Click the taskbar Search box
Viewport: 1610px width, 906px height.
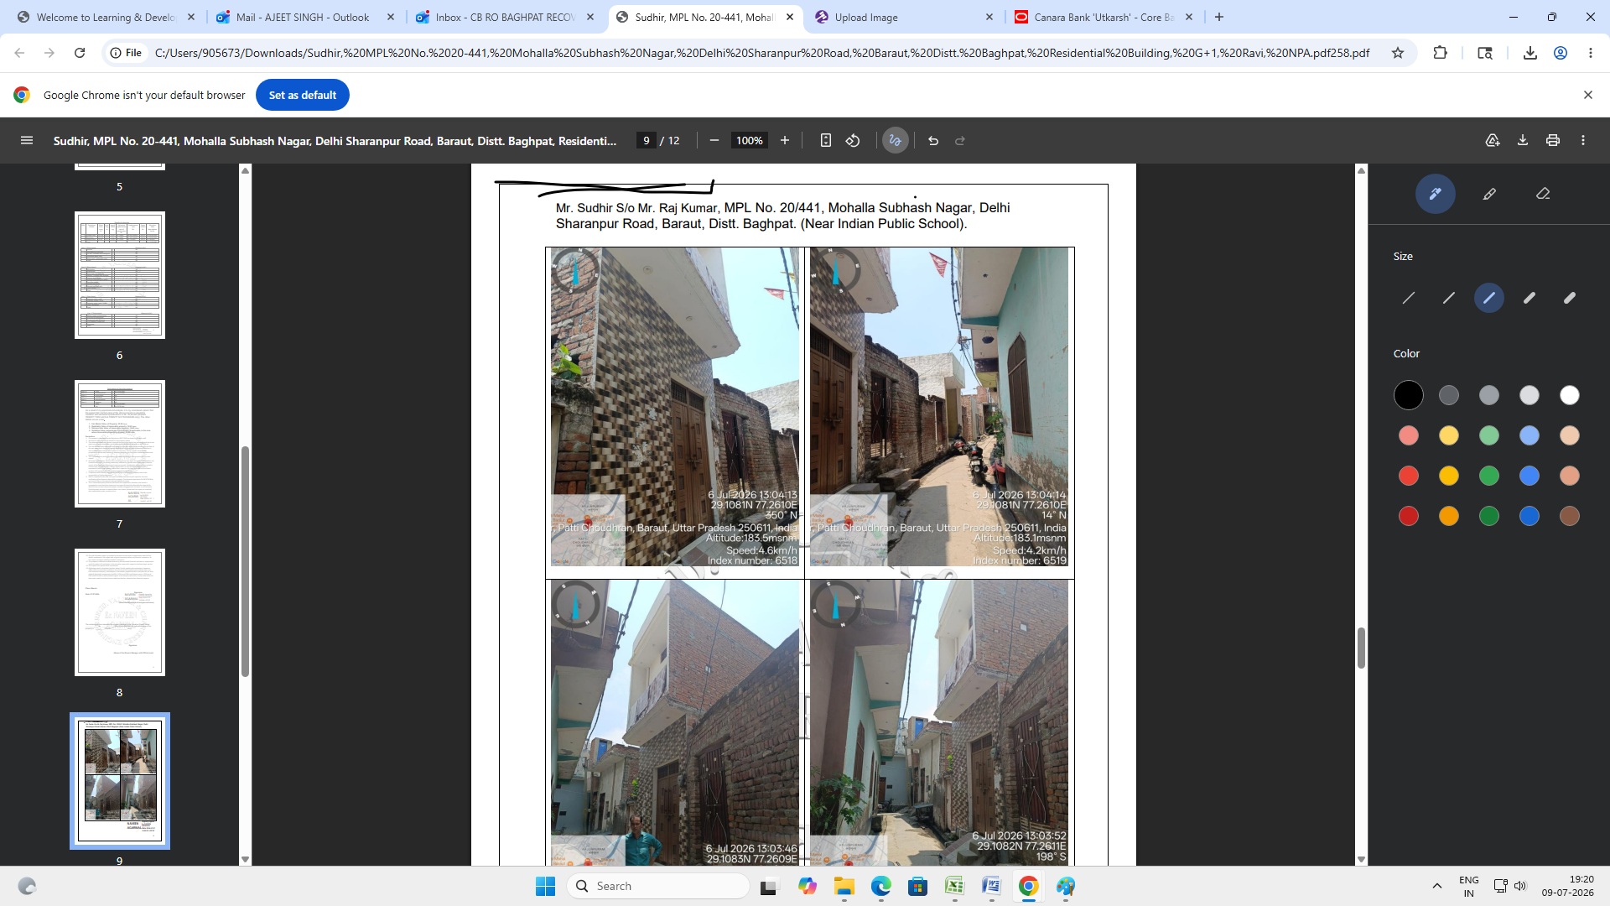point(658,886)
